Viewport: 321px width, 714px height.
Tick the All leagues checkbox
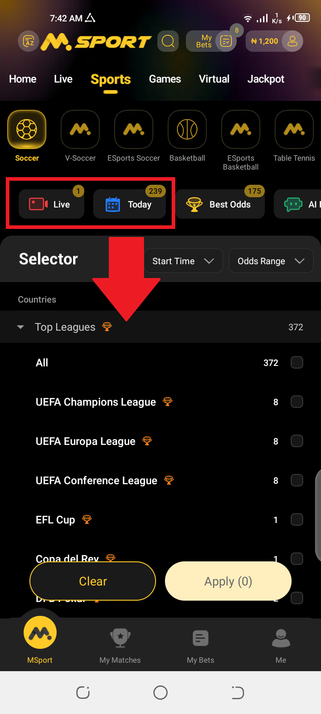coord(296,363)
